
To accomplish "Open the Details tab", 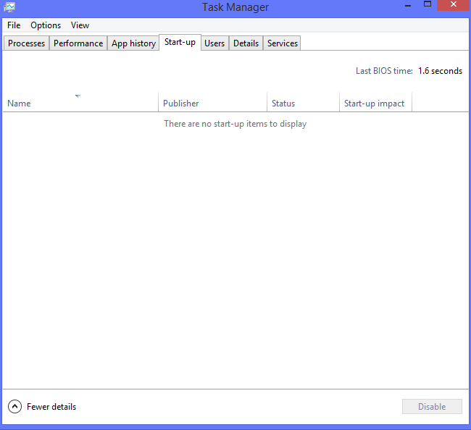I will 246,43.
